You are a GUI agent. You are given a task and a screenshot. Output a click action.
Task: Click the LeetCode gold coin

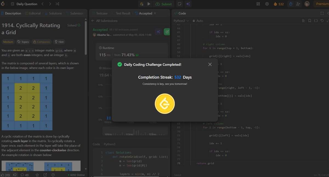(165, 104)
